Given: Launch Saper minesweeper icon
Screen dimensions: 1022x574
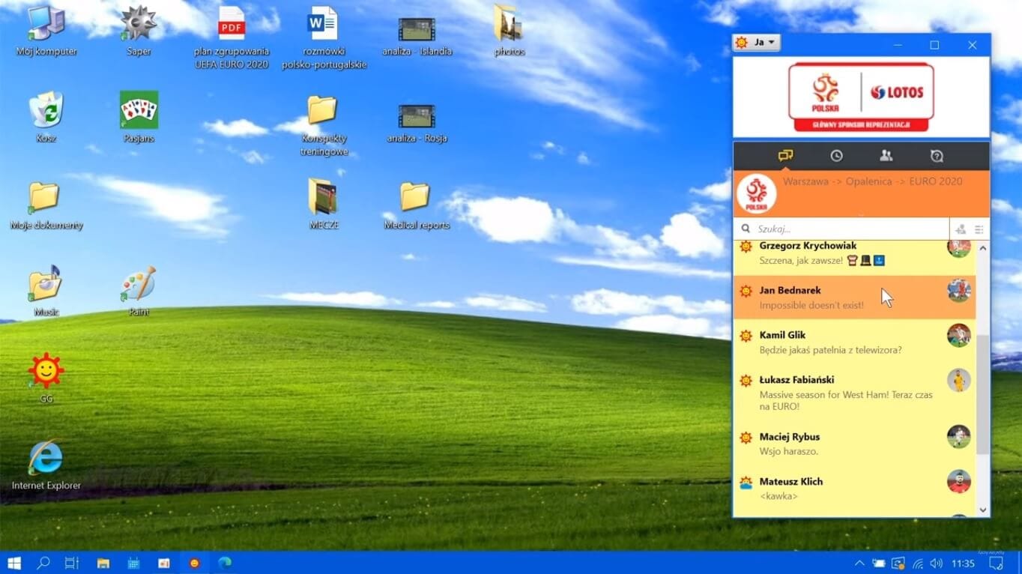Looking at the screenshot, I should [x=139, y=25].
